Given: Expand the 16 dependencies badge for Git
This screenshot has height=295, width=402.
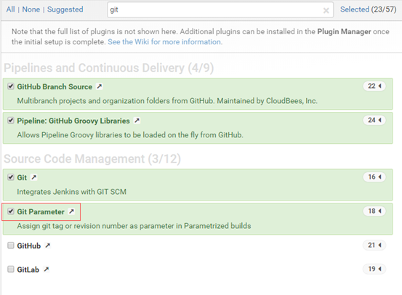Looking at the screenshot, I should point(374,177).
